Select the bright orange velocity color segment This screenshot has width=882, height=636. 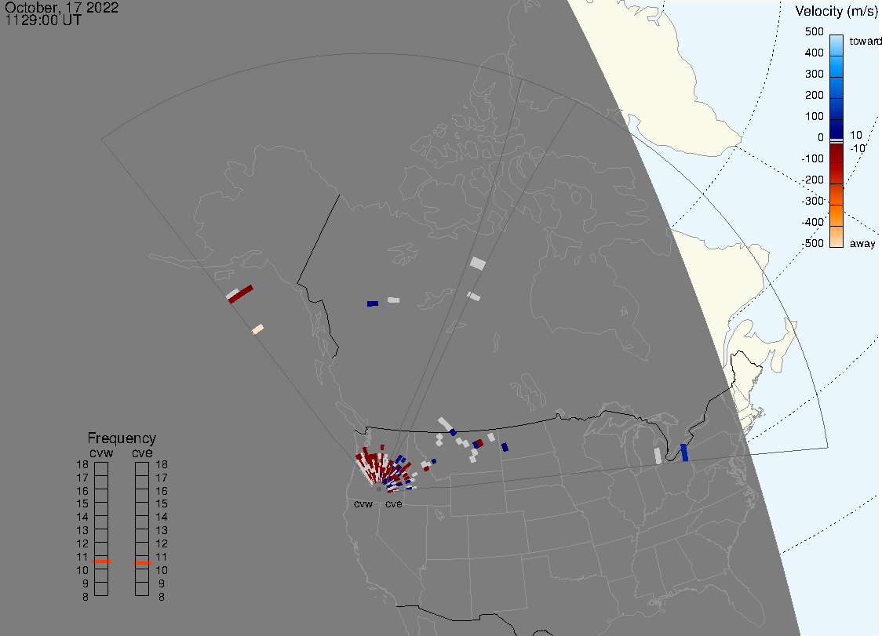click(836, 215)
